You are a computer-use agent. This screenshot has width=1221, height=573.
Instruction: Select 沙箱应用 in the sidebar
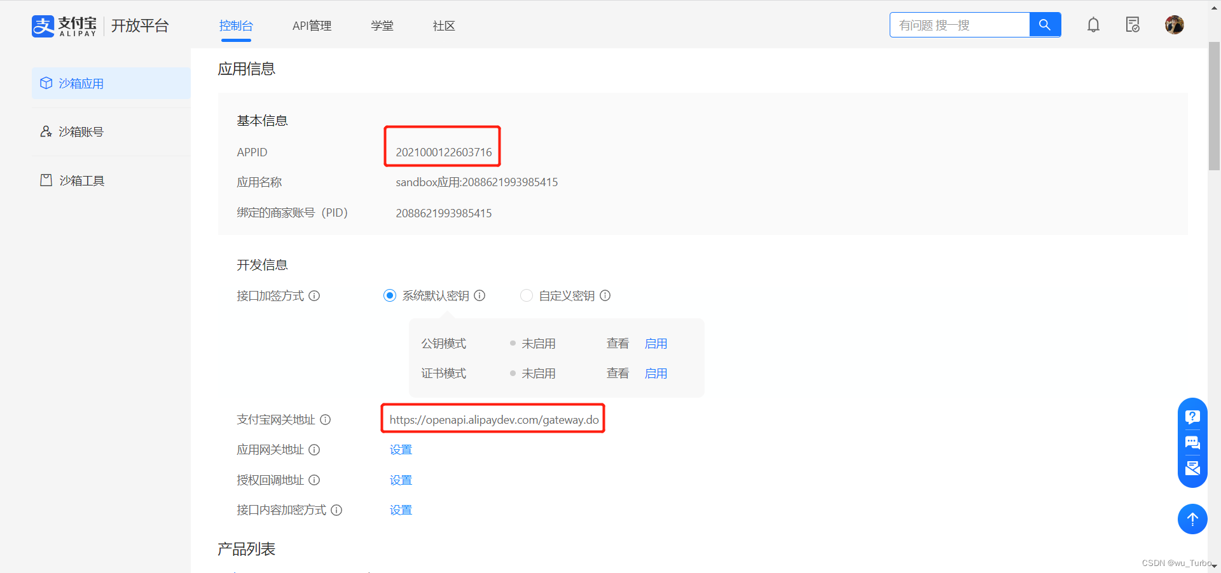coord(111,83)
